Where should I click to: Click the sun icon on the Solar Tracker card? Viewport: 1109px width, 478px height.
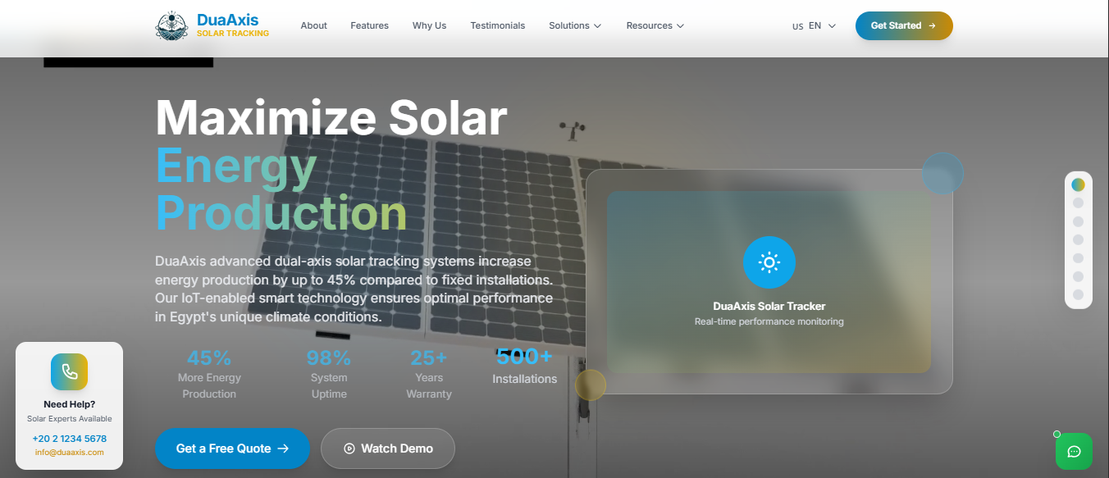tap(769, 262)
